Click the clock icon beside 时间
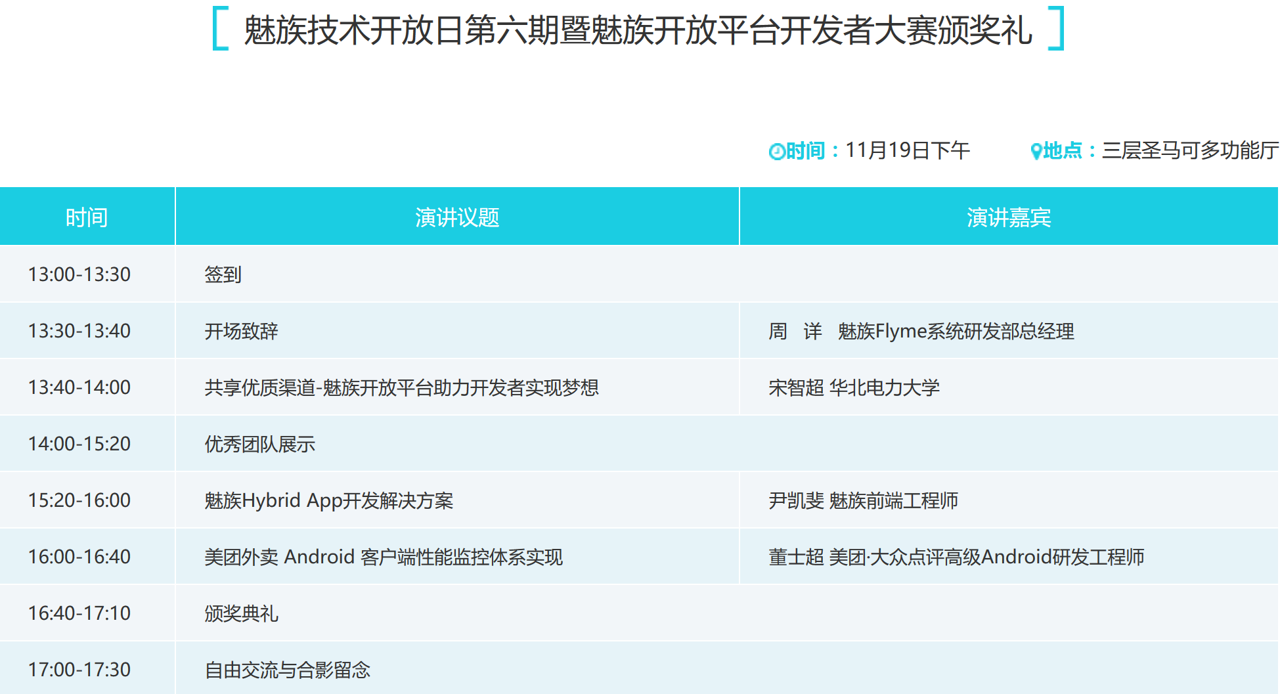1280x694 pixels. click(777, 152)
